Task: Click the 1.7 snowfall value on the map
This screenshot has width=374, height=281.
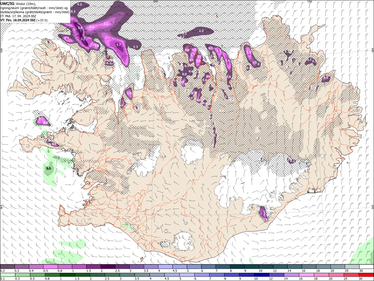Action: (x=119, y=45)
